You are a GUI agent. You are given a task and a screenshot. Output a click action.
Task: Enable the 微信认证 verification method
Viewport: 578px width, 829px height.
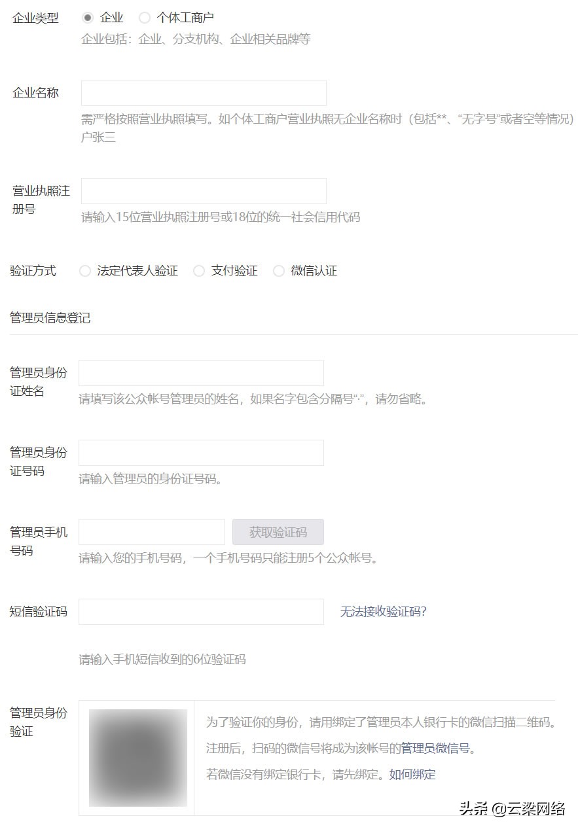pyautogui.click(x=279, y=270)
